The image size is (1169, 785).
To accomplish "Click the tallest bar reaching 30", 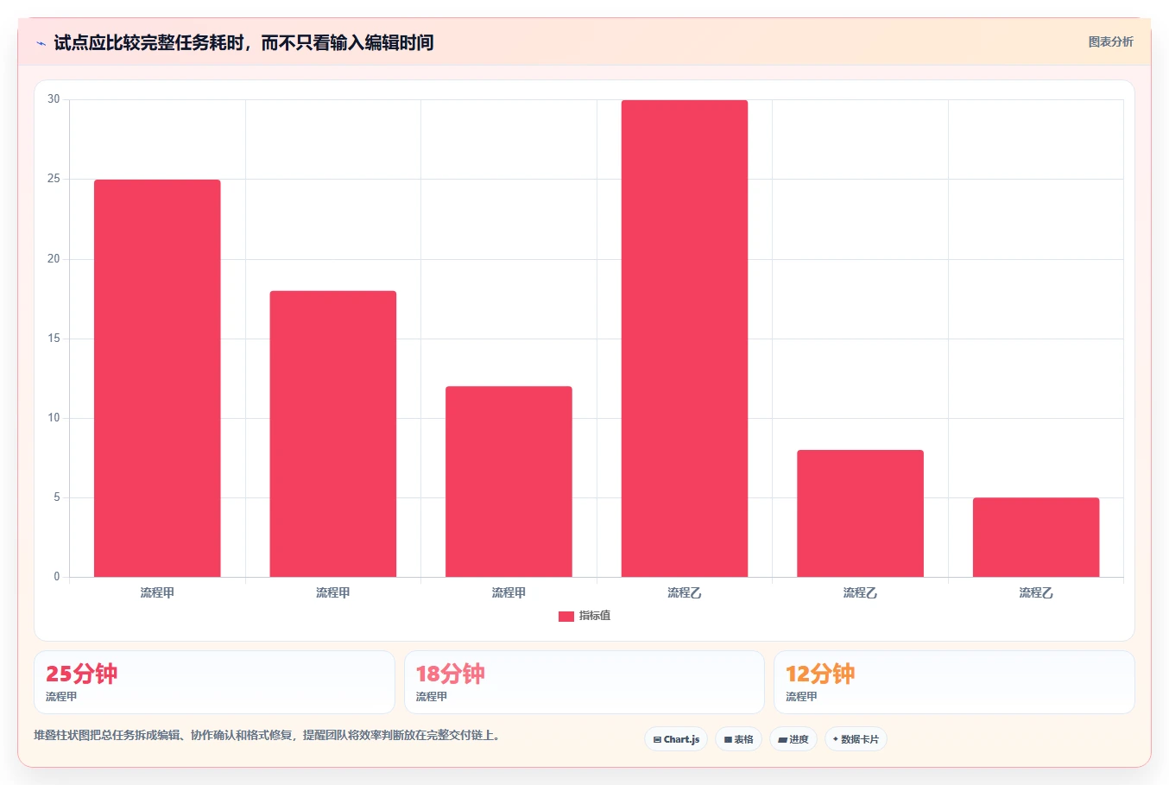I will pos(685,339).
